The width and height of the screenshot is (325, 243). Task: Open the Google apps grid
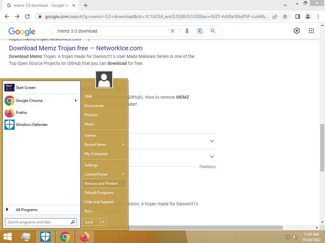[311, 31]
